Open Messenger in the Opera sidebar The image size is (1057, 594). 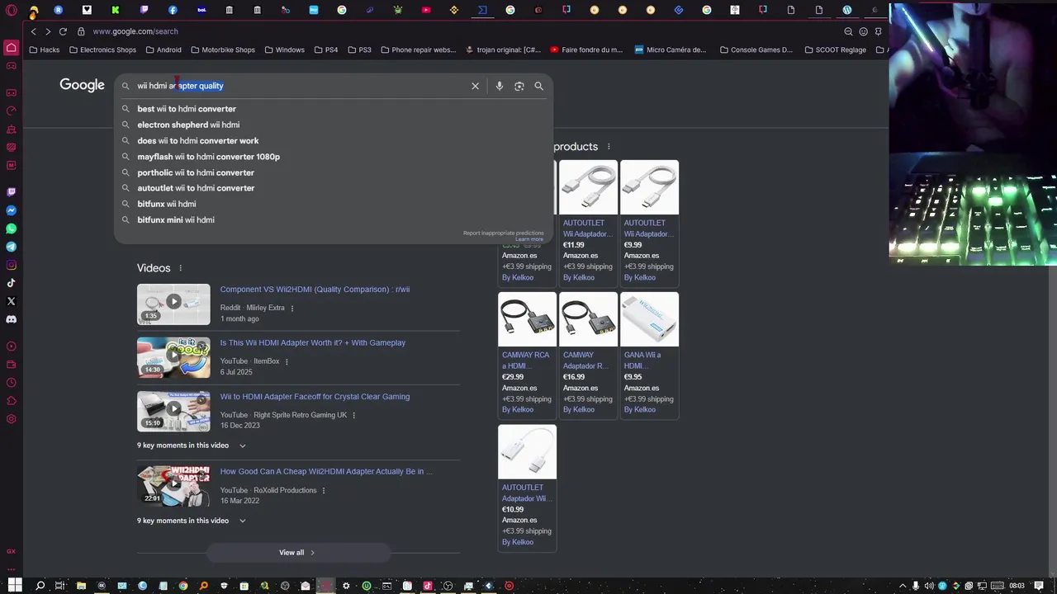coord(12,210)
